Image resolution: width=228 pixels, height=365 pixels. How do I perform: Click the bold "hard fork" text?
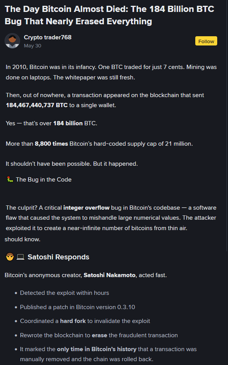(73, 321)
